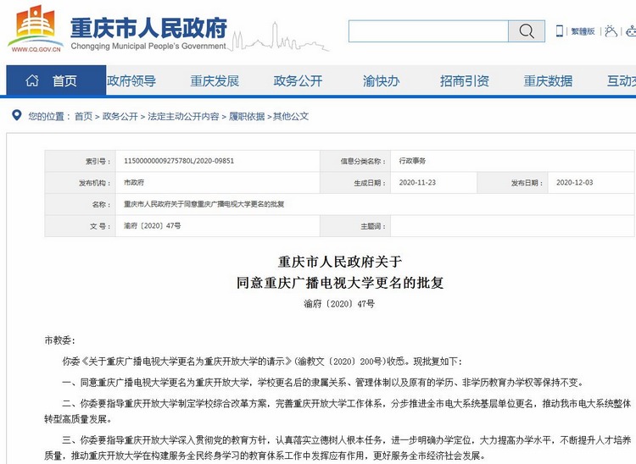636x464 pixels.
Task: Select the 渝府〔2020〕47号 value in table
Action: pos(152,225)
